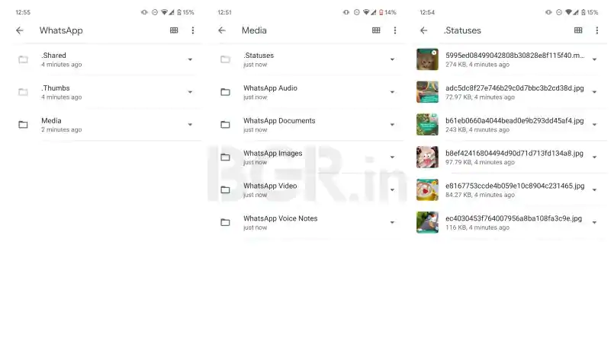Go back from the .Statuses screen

[x=423, y=30]
